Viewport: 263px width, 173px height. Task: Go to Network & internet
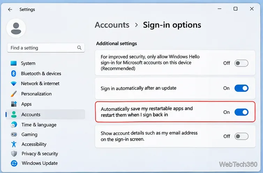click(40, 84)
